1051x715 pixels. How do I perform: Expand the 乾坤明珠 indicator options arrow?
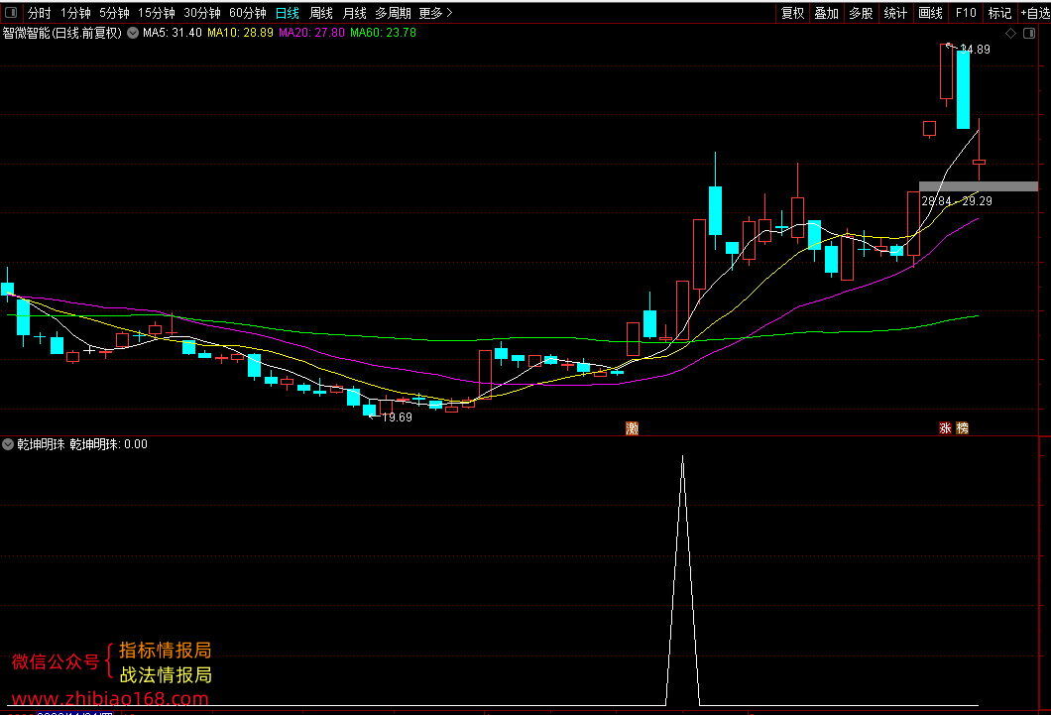(8, 444)
